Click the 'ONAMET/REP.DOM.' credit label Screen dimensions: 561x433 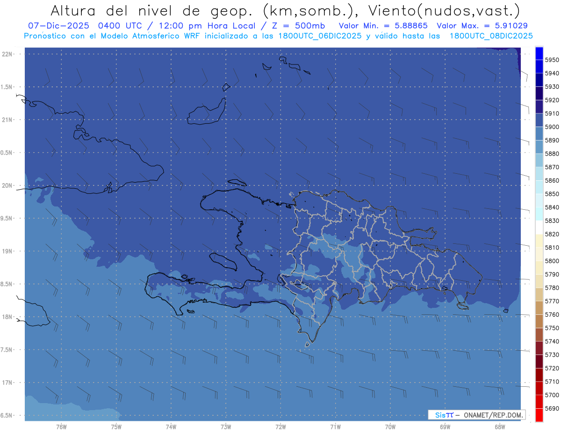tap(493, 415)
